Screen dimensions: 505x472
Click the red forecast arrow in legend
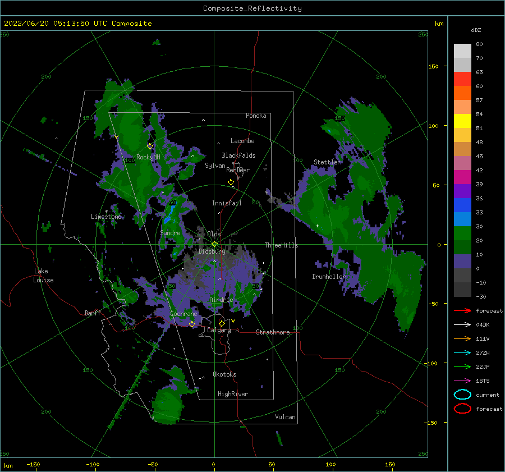click(x=462, y=310)
